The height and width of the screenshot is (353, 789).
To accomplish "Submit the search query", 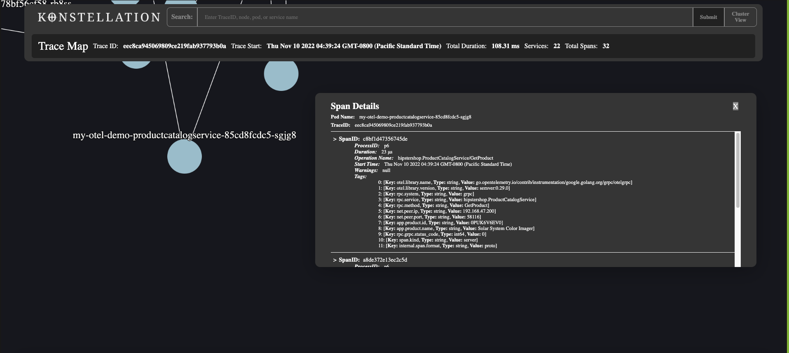I will click(x=708, y=17).
